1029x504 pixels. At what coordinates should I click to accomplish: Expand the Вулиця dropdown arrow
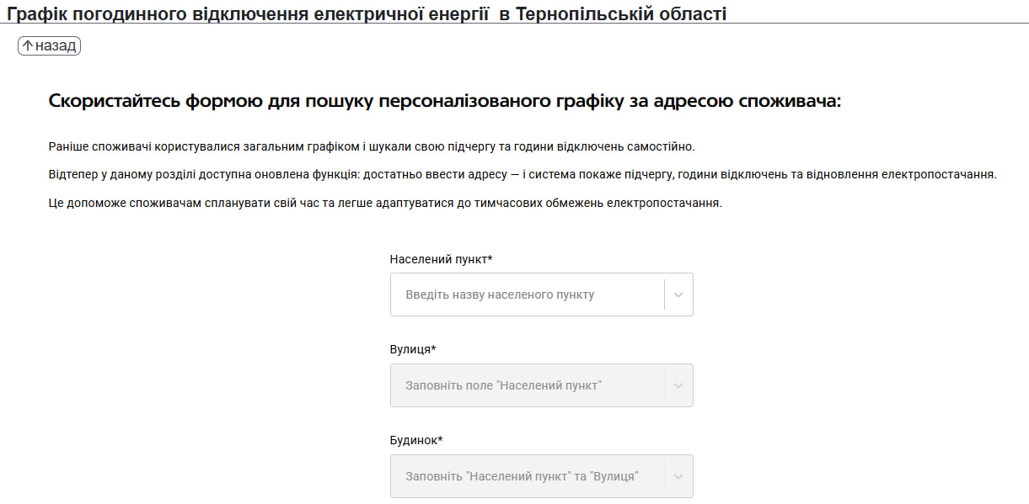tap(678, 385)
